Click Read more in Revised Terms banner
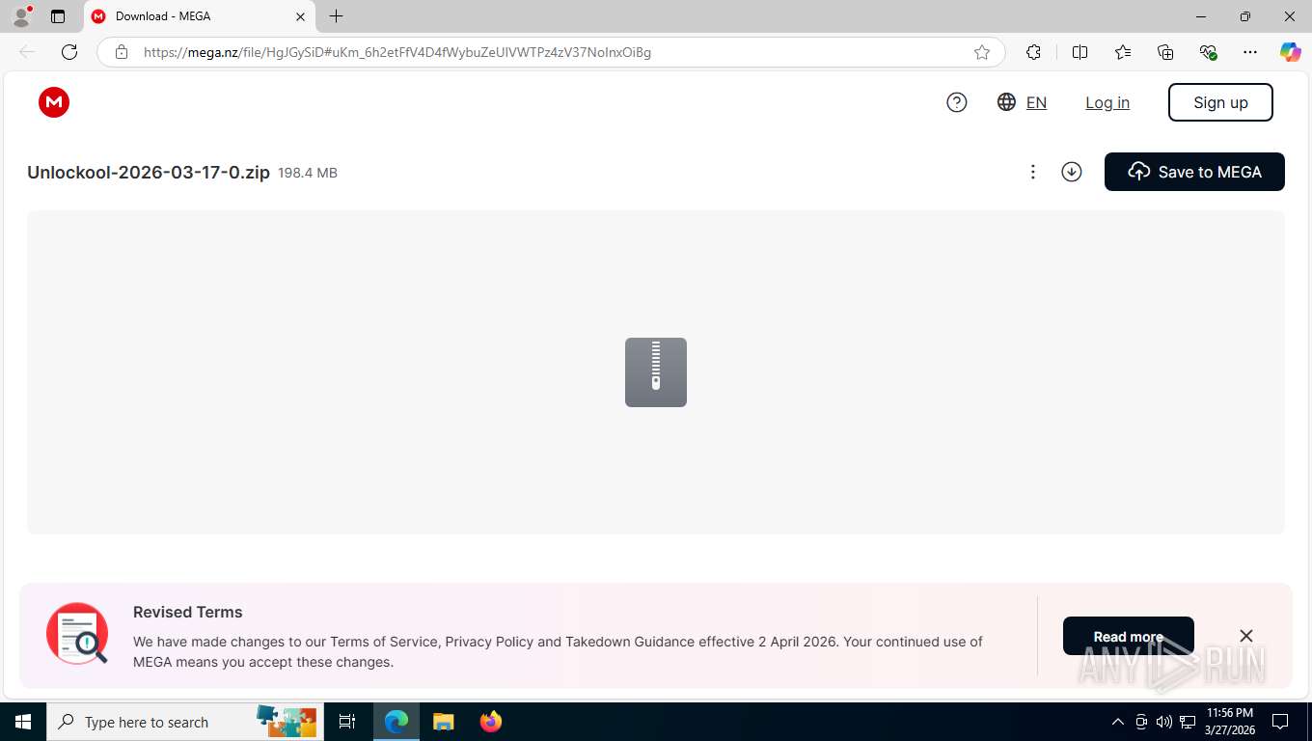 (1129, 637)
